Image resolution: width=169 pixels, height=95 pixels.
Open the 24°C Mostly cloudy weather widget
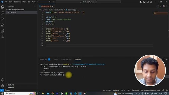click(x=123, y=93)
